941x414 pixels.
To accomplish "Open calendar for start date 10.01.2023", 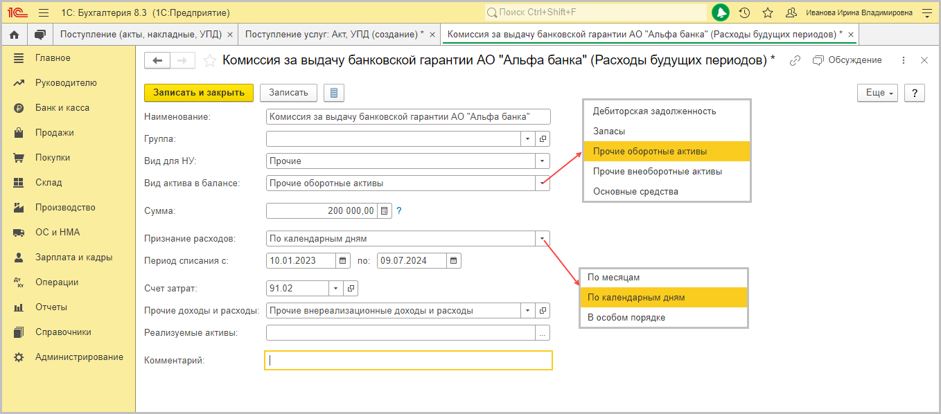I will pos(343,260).
